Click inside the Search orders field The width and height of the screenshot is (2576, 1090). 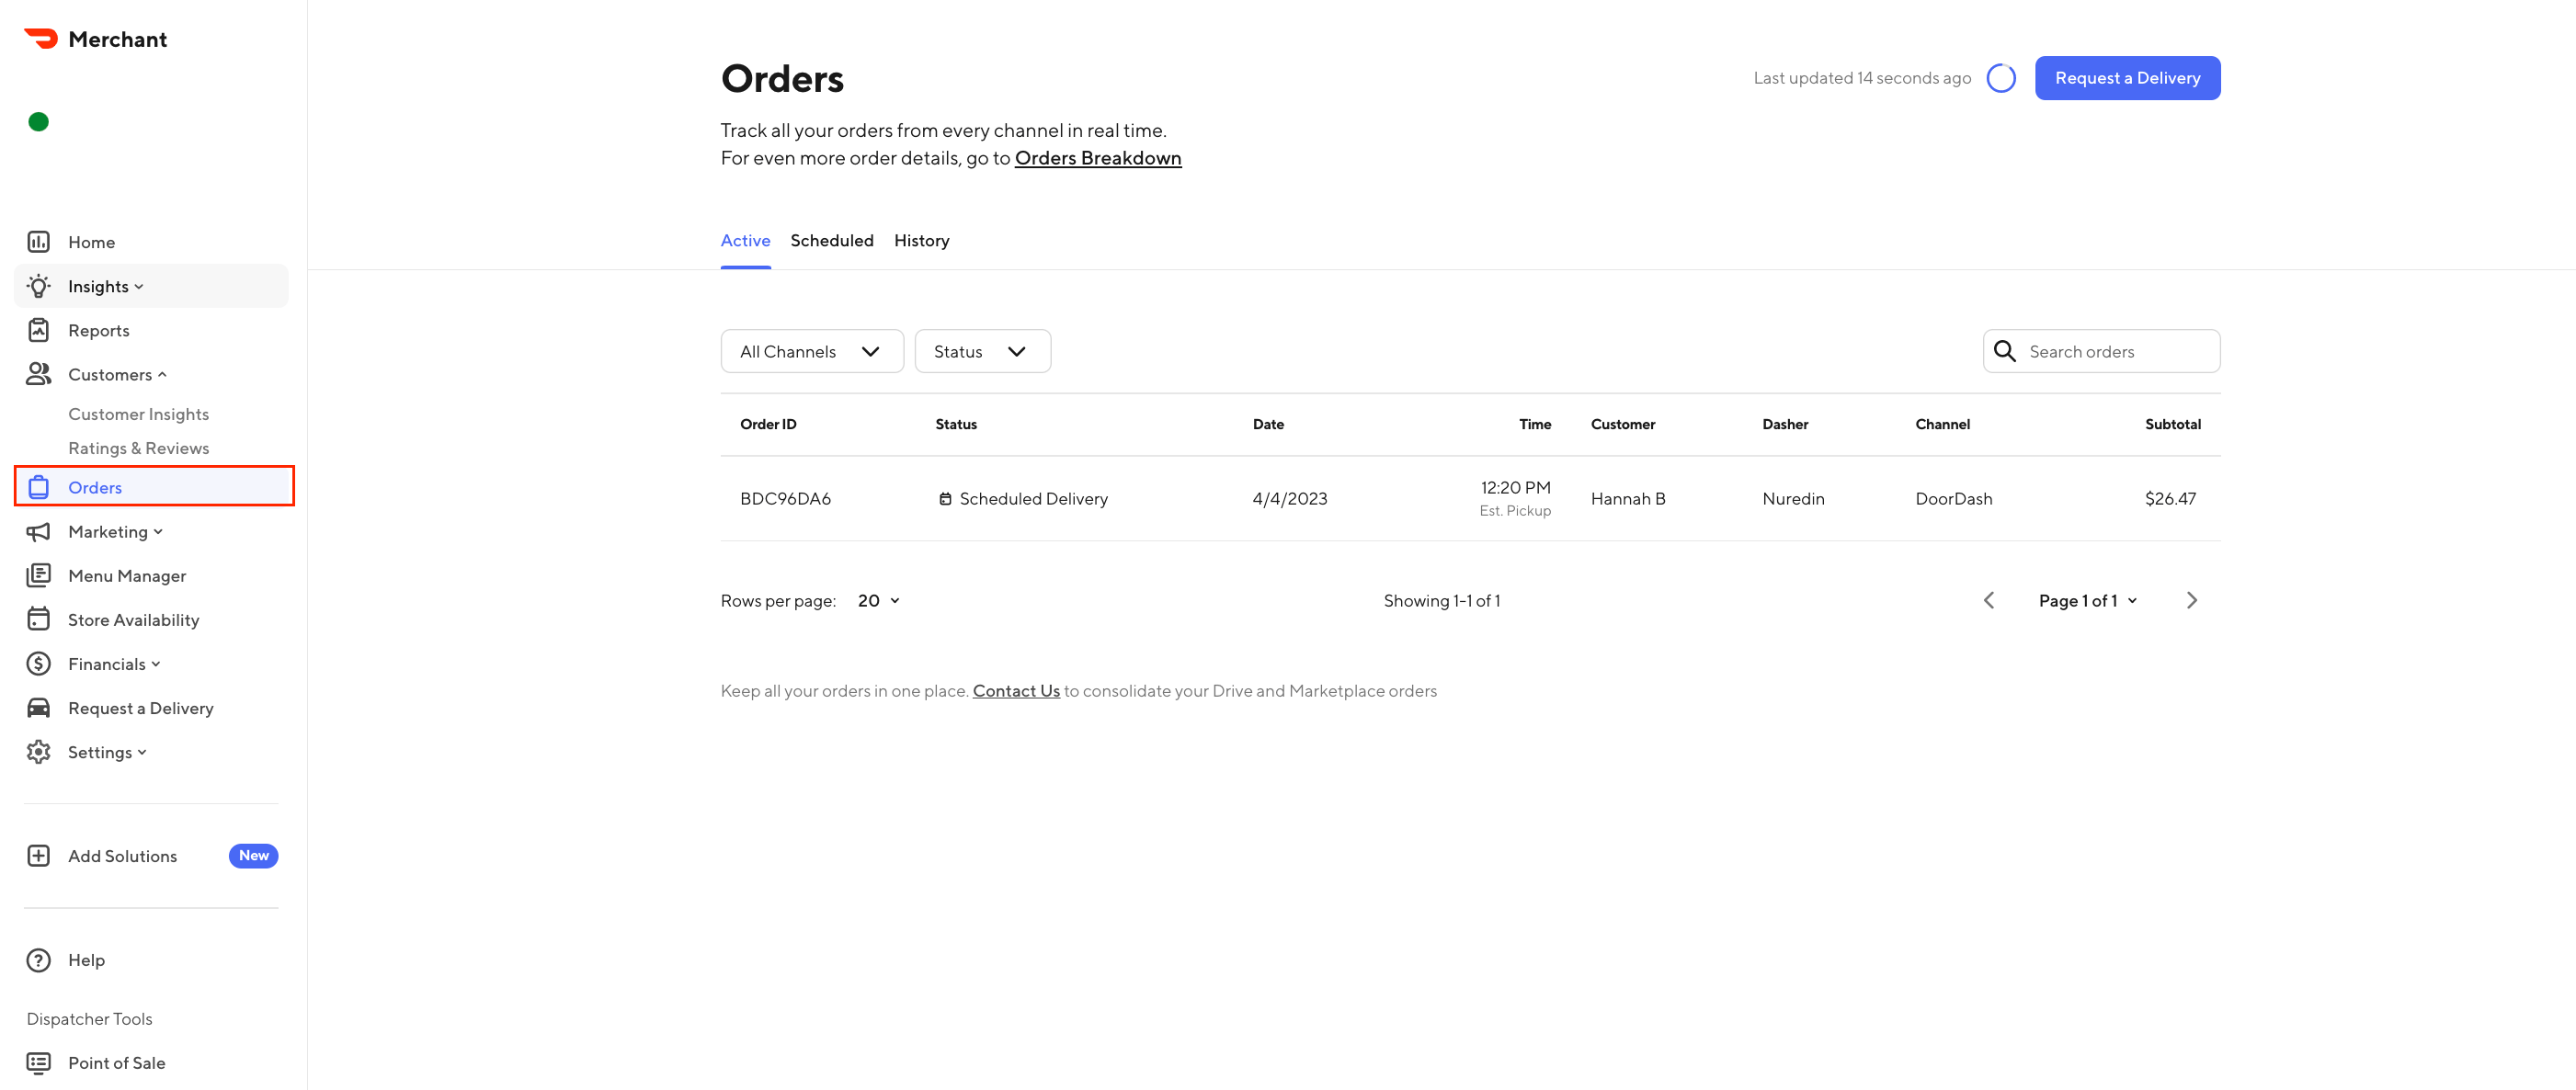(2100, 351)
